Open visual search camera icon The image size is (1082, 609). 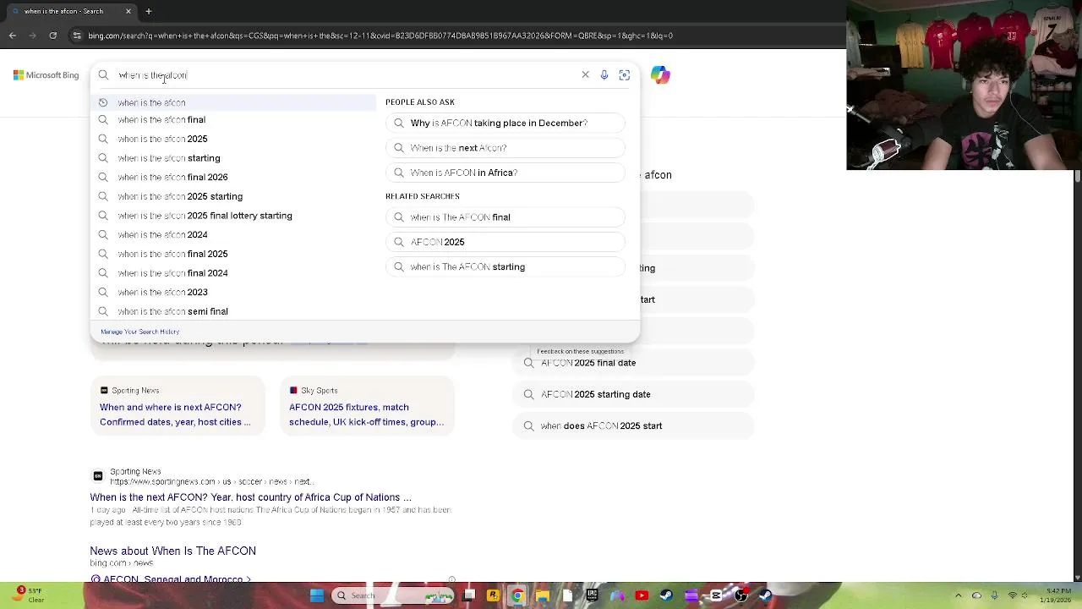tap(625, 75)
